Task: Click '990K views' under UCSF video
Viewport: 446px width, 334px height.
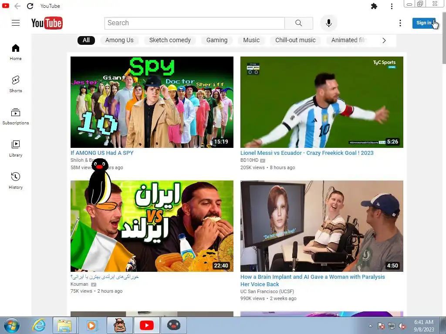Action: point(253,298)
